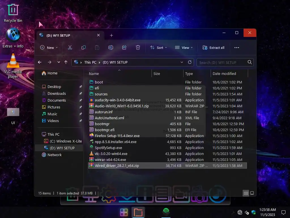
Task: Go back with the left arrow
Action: point(40,62)
